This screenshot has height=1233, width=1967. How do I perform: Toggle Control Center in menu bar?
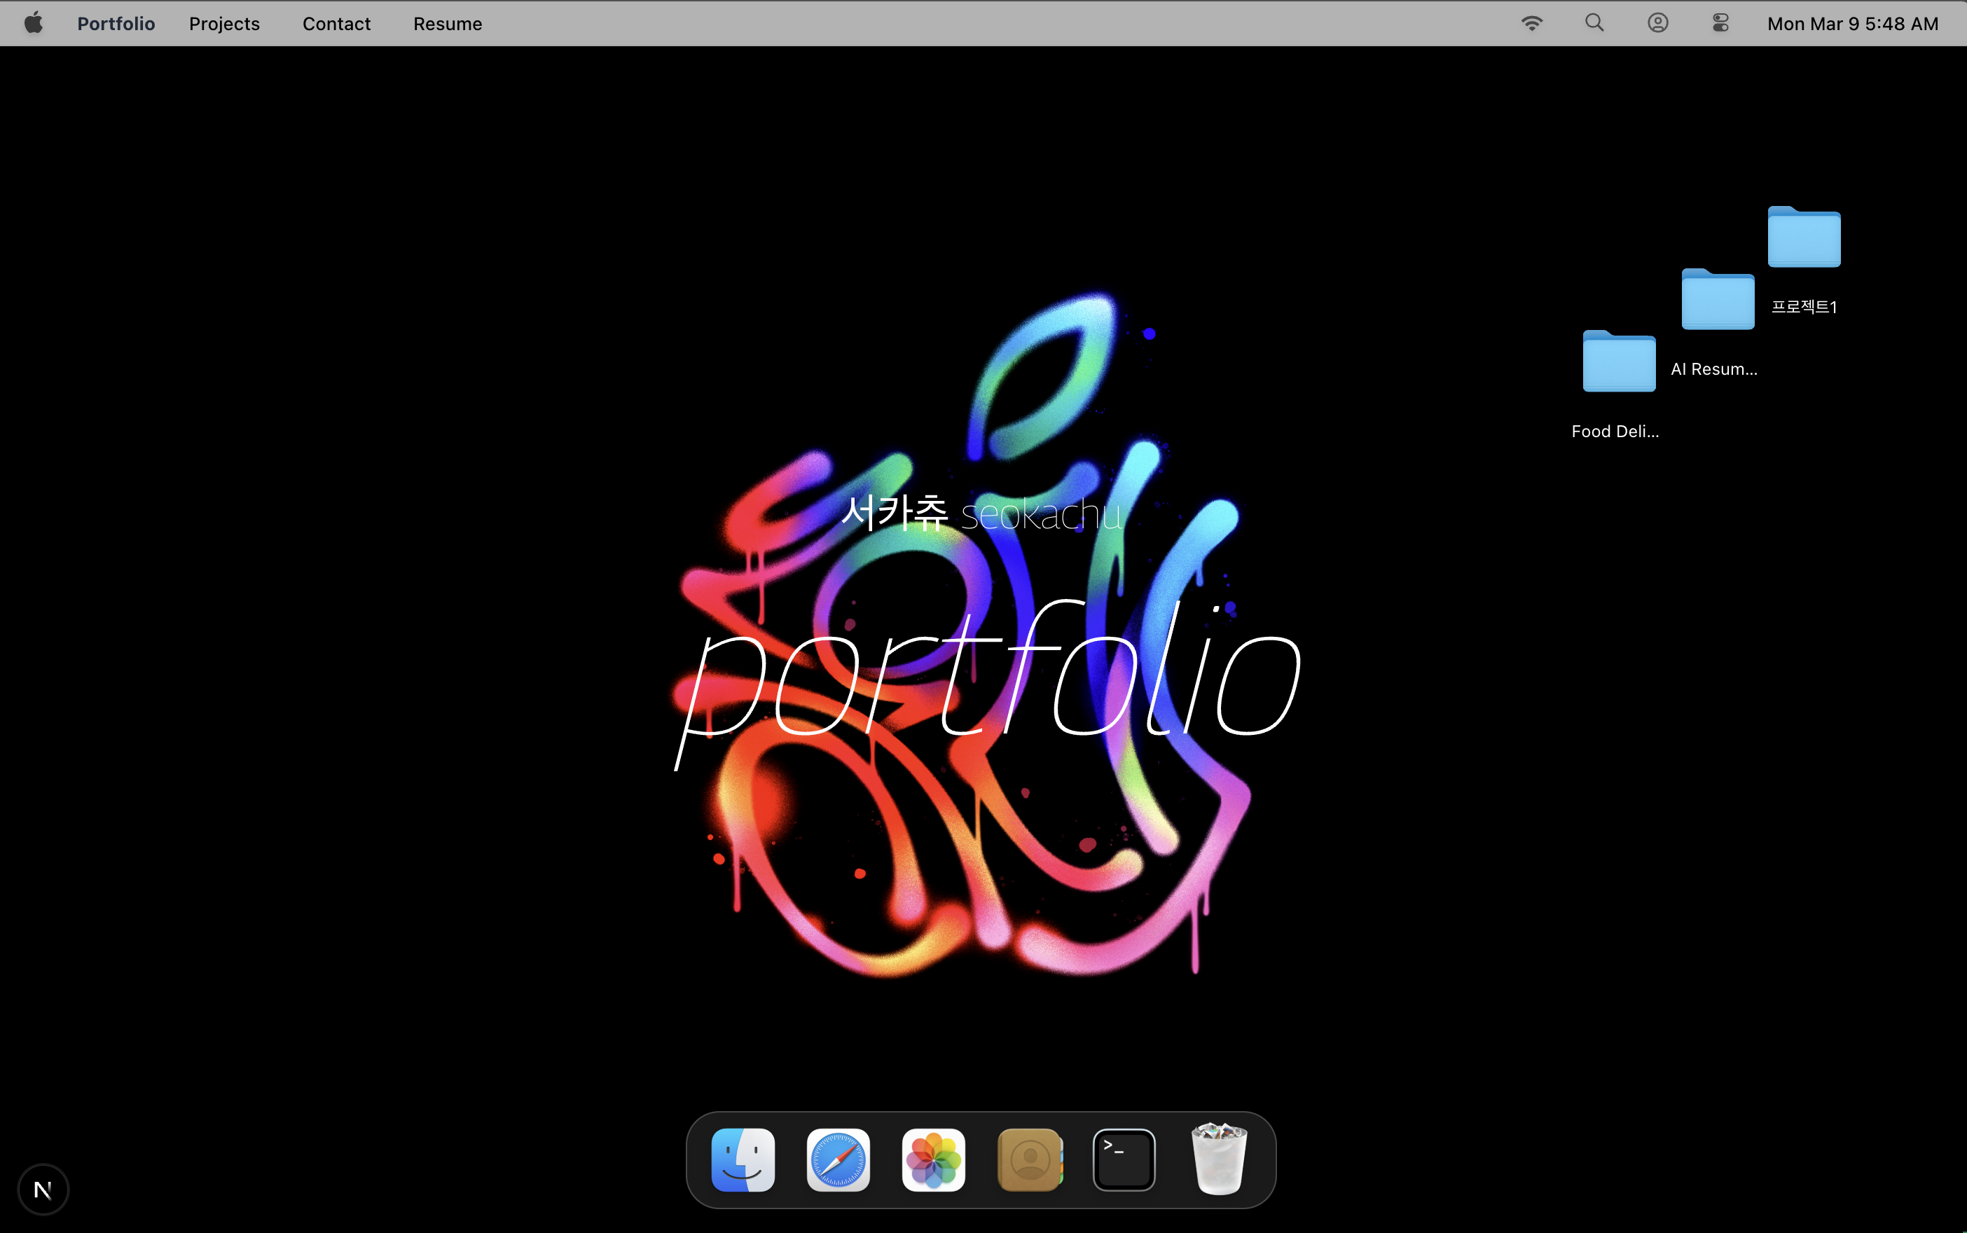(1720, 23)
